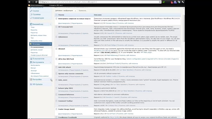Click WP-Optimize sidebar icon
212x119 pixels.
coord(31,84)
